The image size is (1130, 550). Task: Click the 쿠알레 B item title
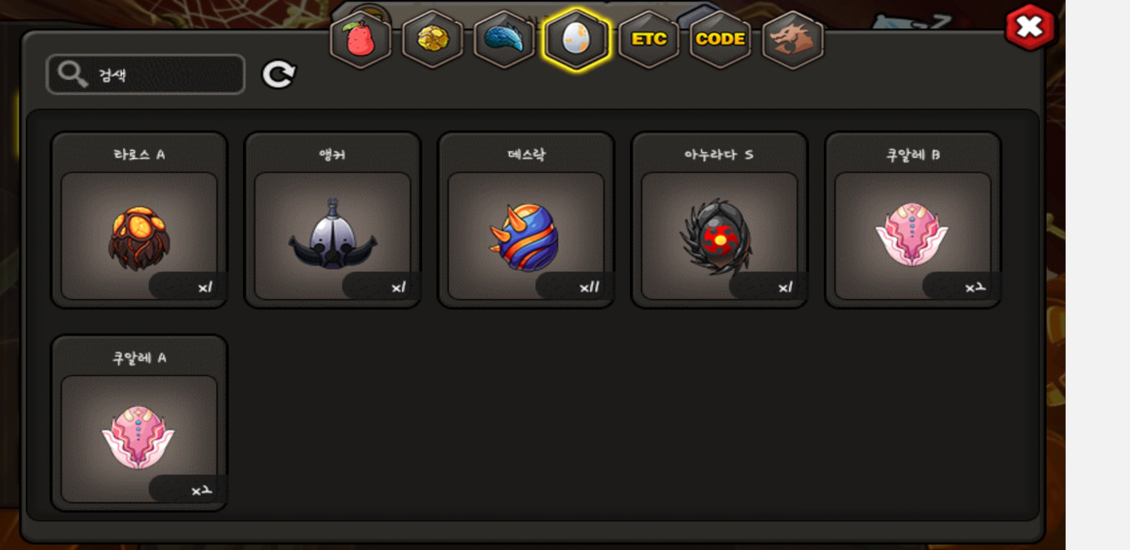(913, 154)
